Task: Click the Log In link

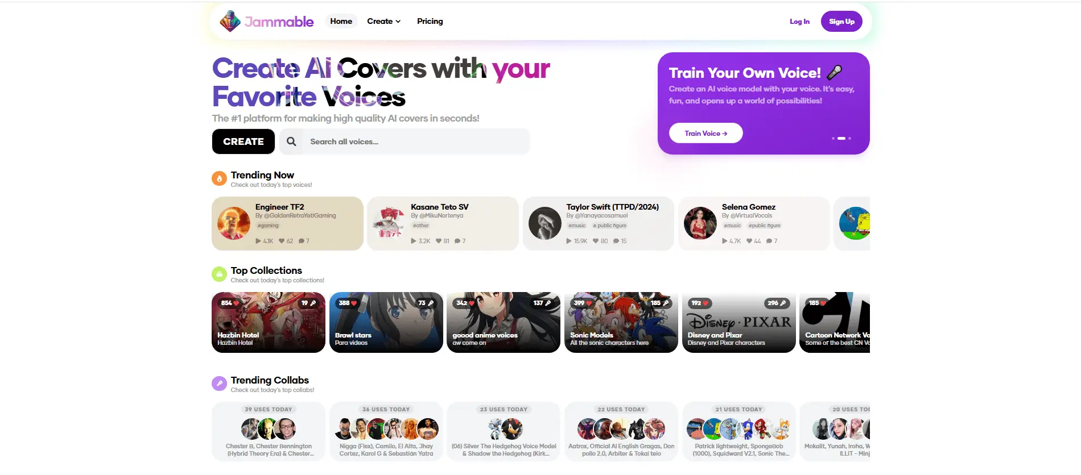Action: click(799, 22)
